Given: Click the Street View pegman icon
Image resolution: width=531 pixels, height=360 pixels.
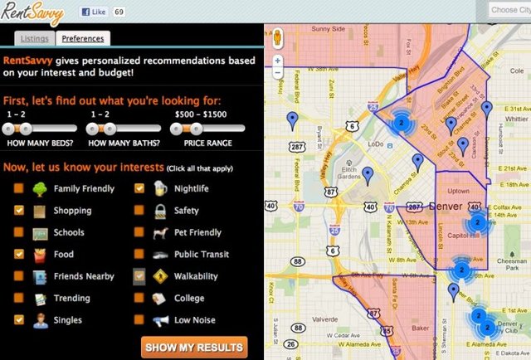Looking at the screenshot, I should click(277, 38).
